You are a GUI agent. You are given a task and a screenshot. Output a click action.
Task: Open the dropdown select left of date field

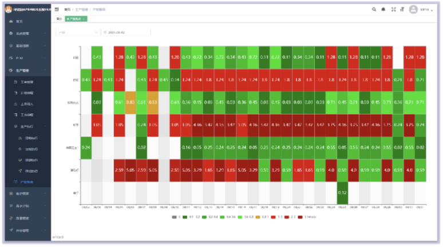coord(78,33)
